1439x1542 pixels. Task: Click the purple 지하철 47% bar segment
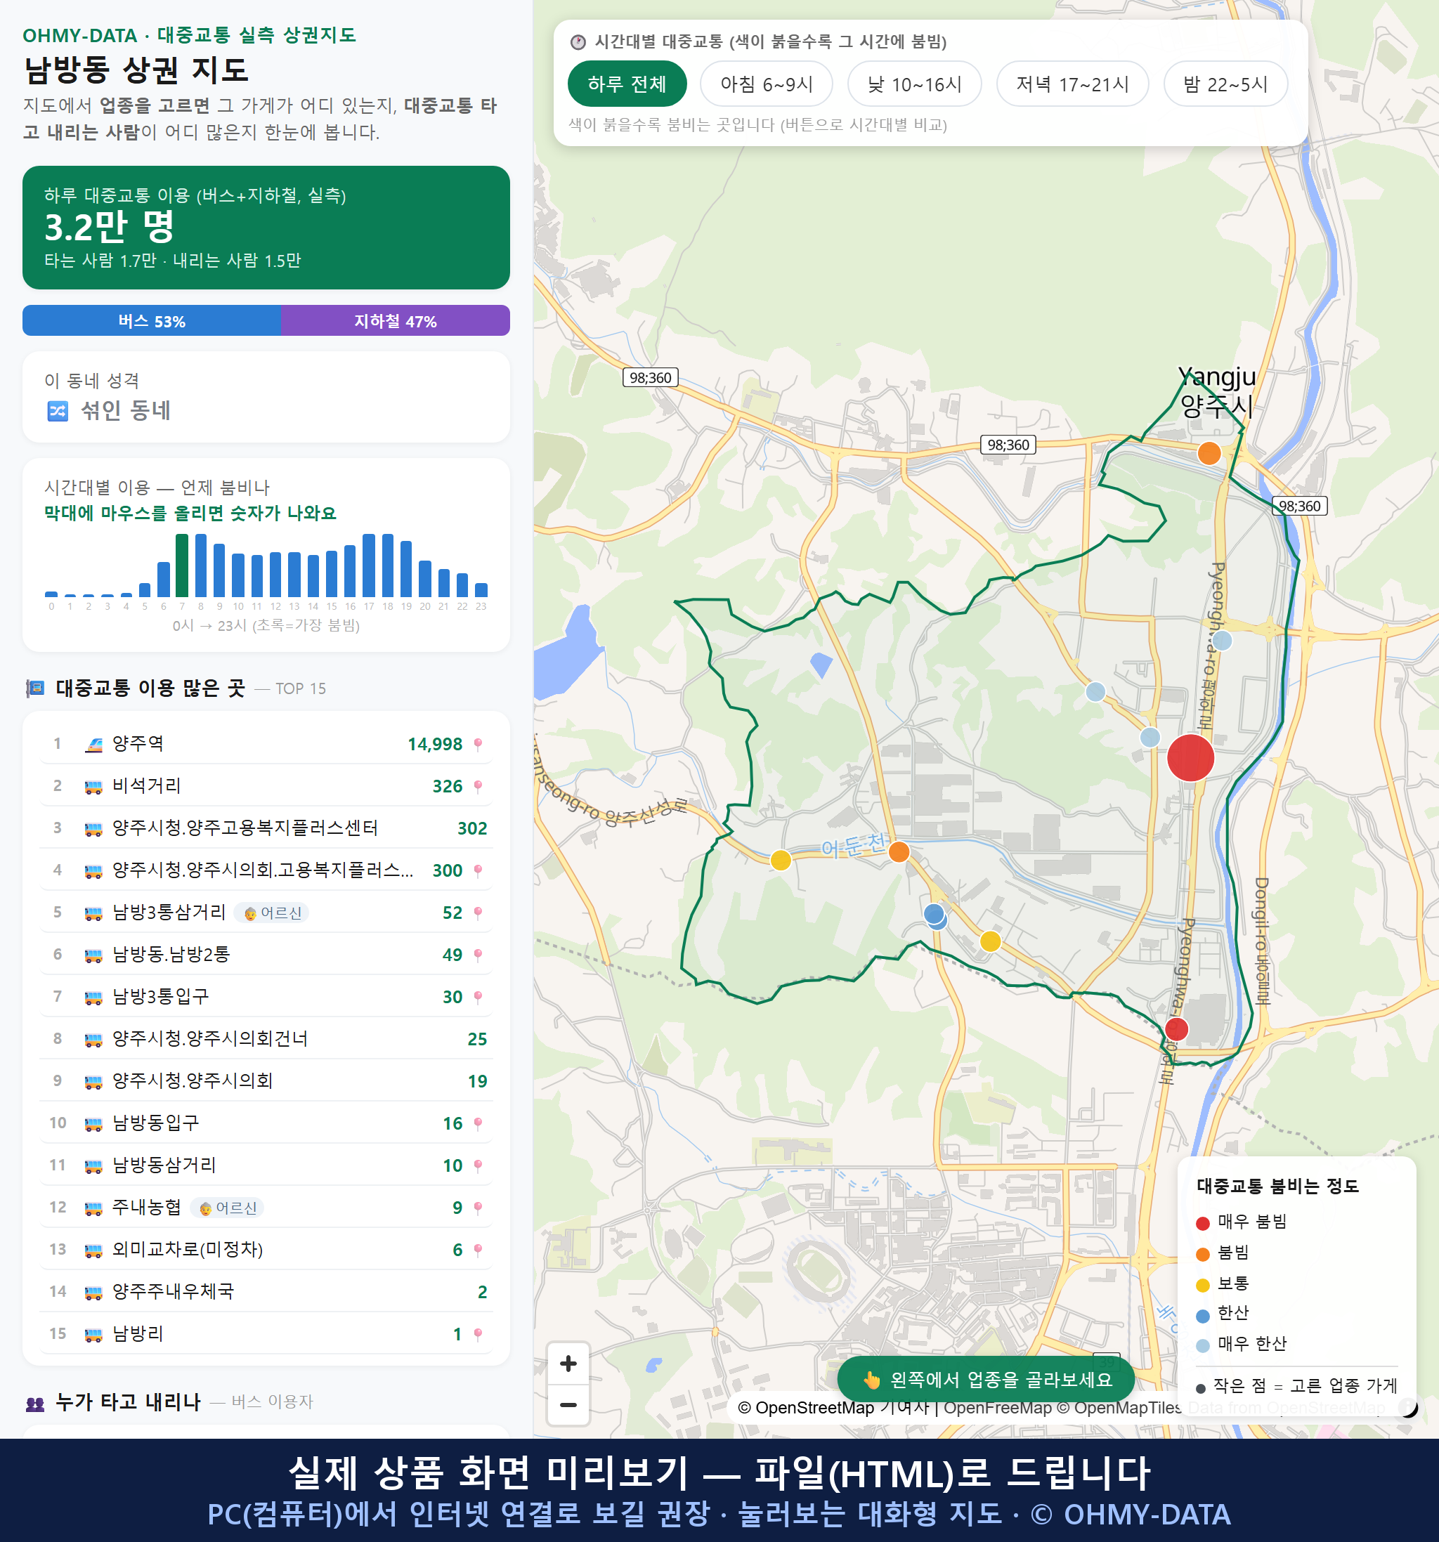pos(396,320)
